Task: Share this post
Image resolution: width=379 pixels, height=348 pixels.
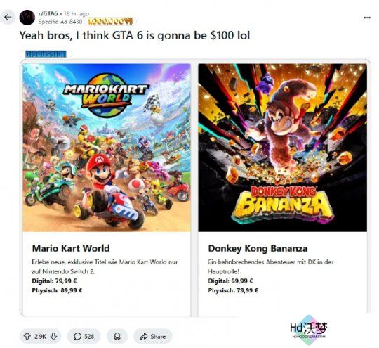Action: 153,336
